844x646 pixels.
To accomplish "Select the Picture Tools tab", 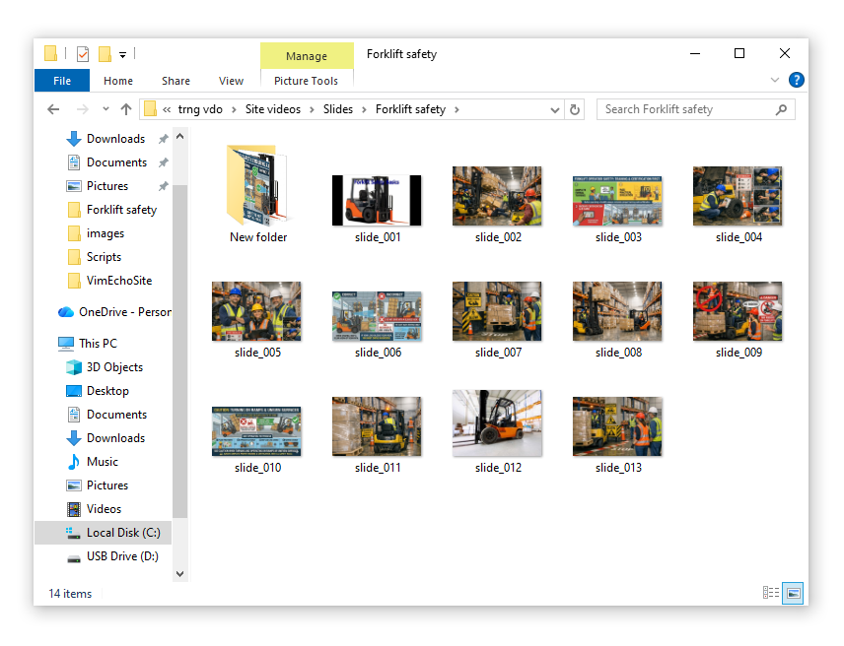I will pos(307,81).
